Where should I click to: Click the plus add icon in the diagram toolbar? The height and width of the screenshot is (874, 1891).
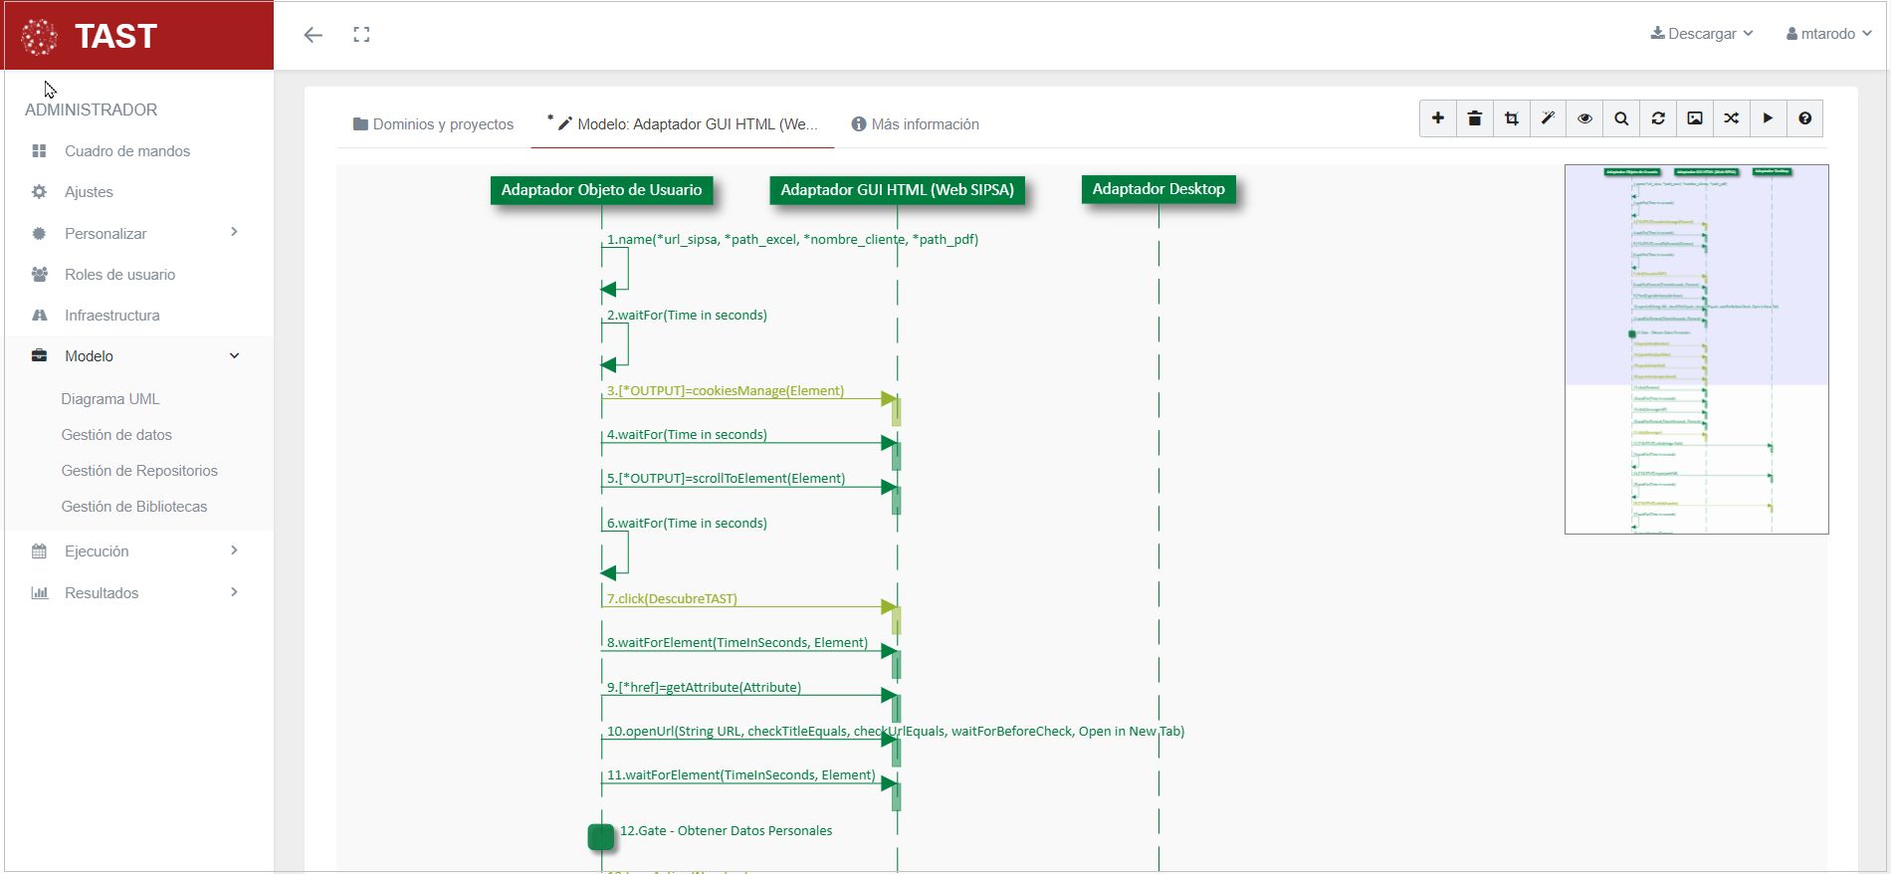pos(1437,118)
